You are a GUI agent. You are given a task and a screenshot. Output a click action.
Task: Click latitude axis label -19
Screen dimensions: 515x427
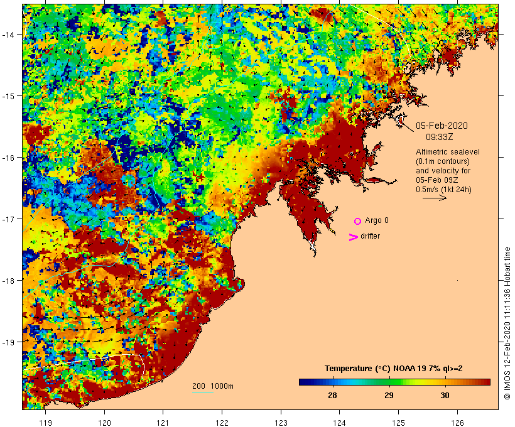pos(8,342)
